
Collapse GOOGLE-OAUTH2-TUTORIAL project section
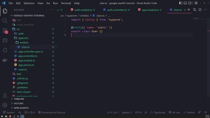tap(29, 15)
